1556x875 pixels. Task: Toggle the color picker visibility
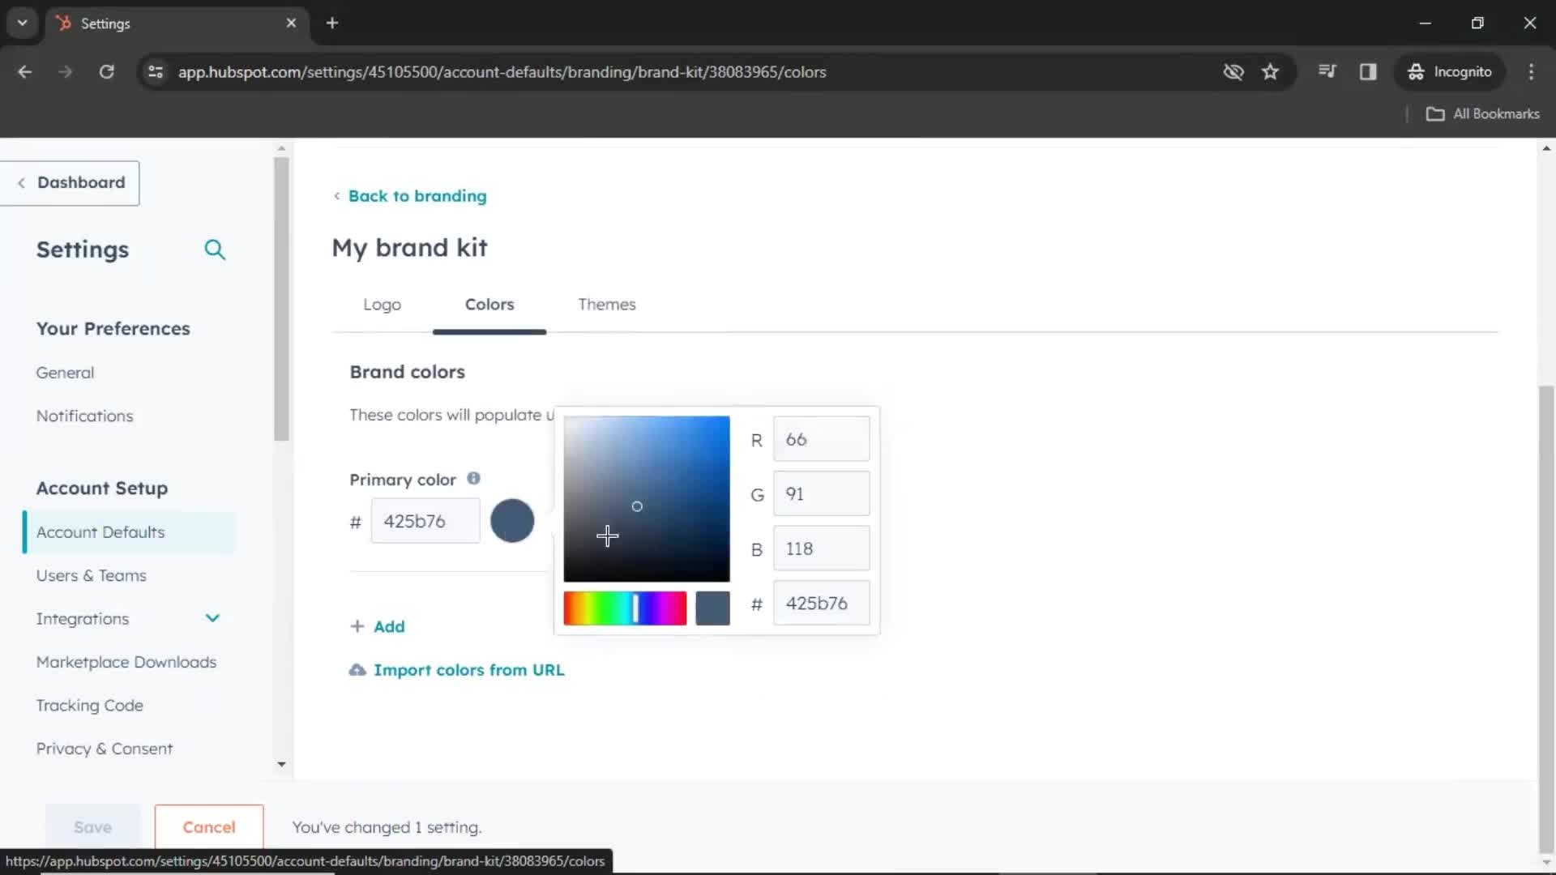coord(513,522)
